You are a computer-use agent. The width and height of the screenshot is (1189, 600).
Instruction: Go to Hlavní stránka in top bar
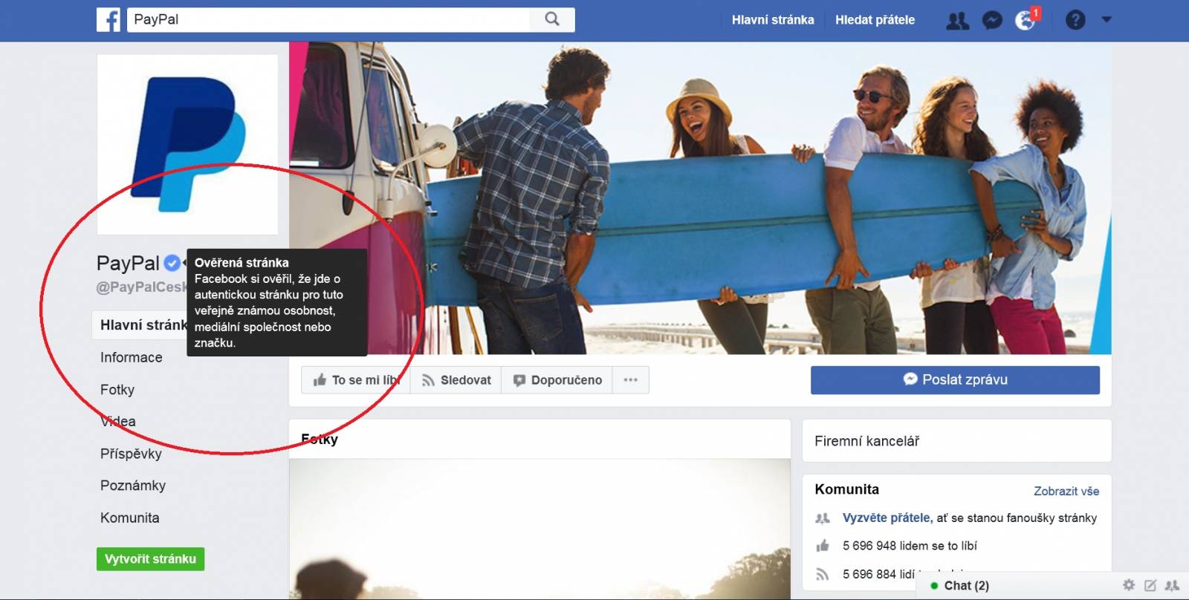click(x=773, y=20)
